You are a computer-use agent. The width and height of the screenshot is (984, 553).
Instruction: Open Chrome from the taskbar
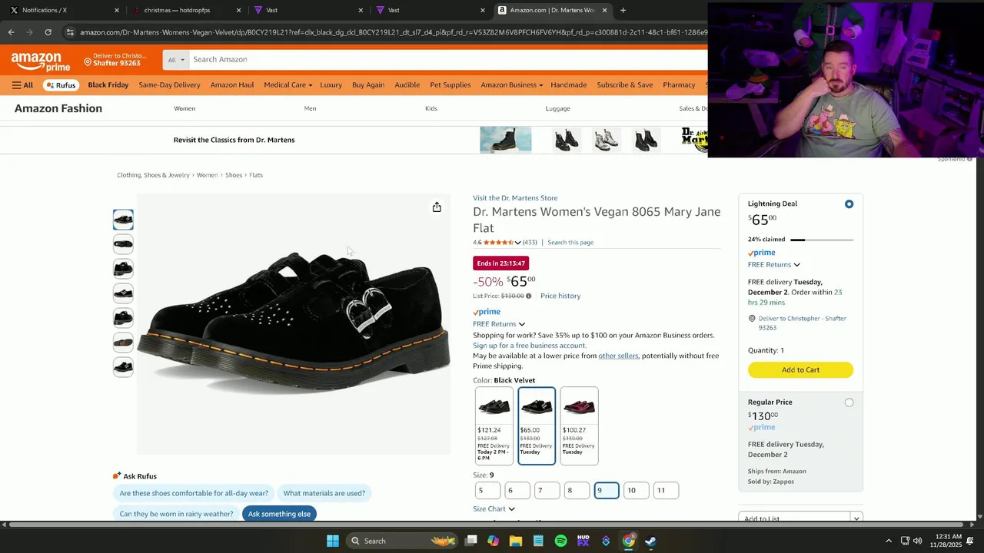click(x=628, y=541)
